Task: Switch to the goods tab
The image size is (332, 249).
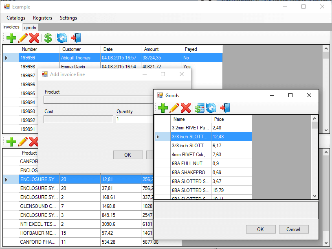Action: pos(30,27)
